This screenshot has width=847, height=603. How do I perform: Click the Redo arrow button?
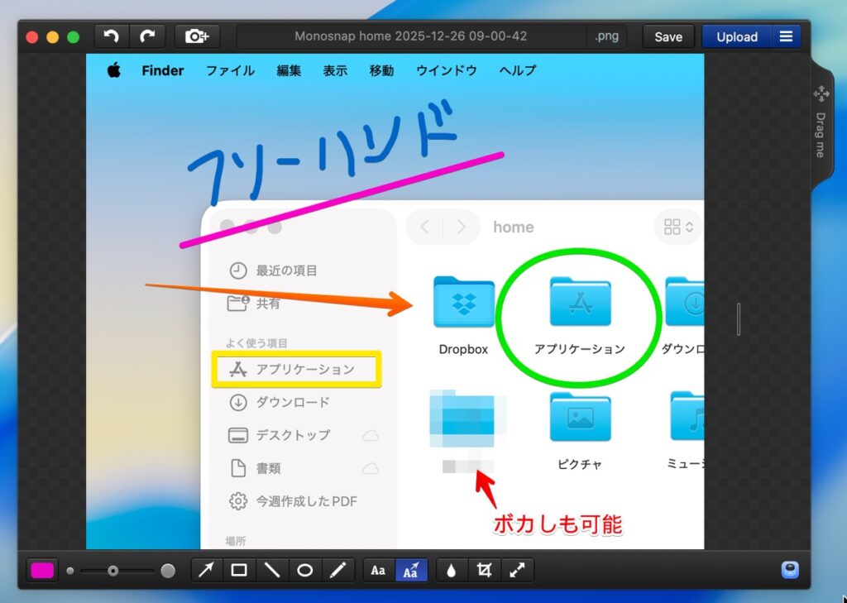147,36
